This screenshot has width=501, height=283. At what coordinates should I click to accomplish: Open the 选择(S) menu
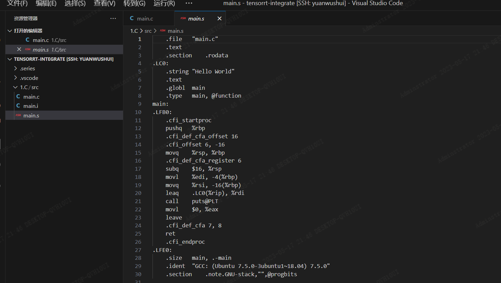(75, 3)
